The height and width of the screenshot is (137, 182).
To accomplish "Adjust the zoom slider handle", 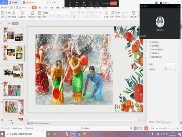I will coord(165,128).
